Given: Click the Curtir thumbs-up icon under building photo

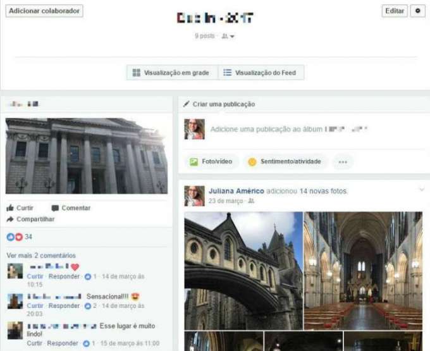Looking at the screenshot, I should tap(11, 208).
